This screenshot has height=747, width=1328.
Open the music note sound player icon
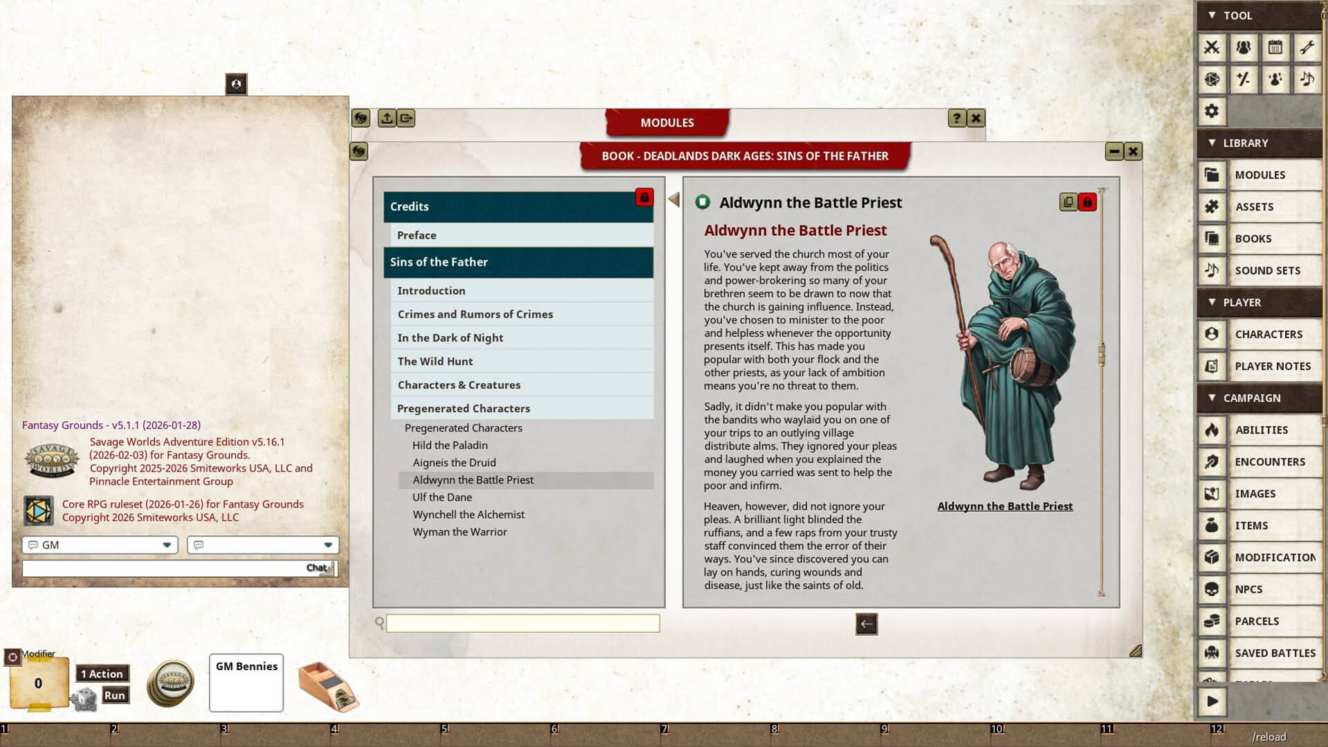click(x=1307, y=79)
